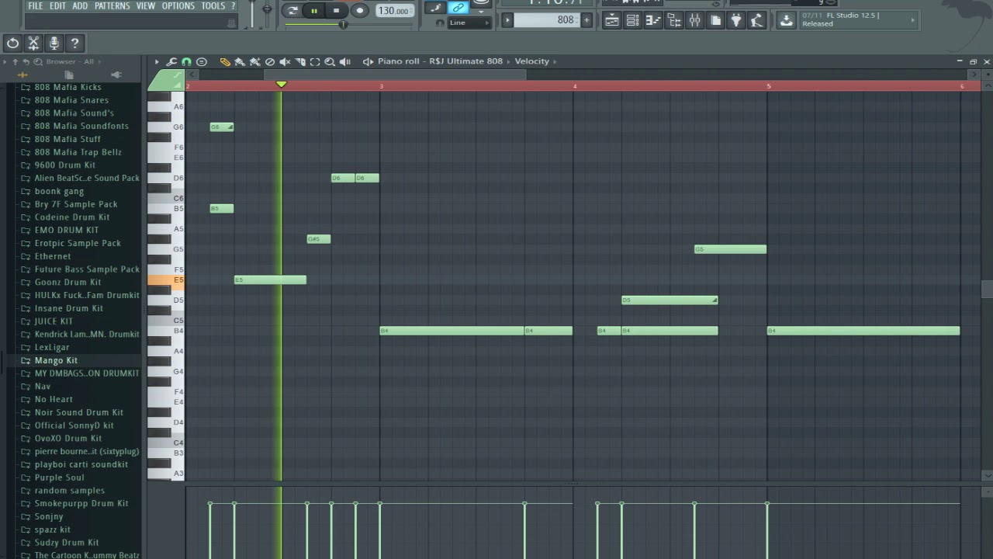Click the piano roll vertical scrollbar handle
The height and width of the screenshot is (559, 993).
(x=987, y=289)
